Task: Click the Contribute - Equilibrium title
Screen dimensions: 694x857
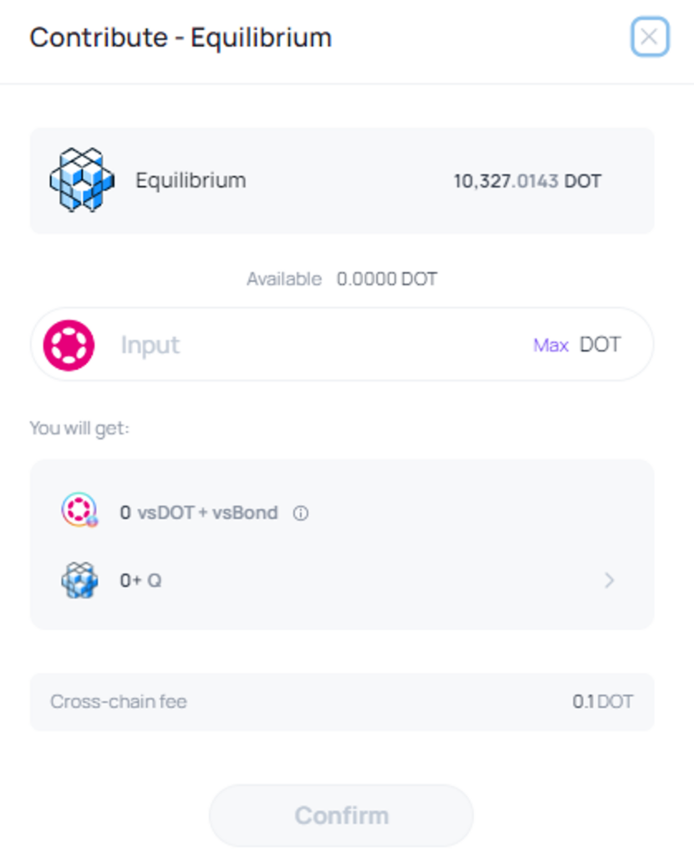Action: point(181,38)
